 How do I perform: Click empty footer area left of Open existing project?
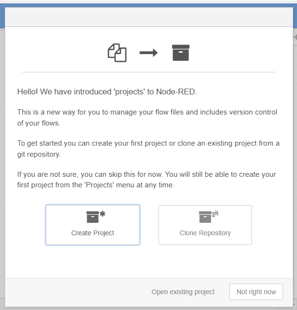[x=72, y=292]
